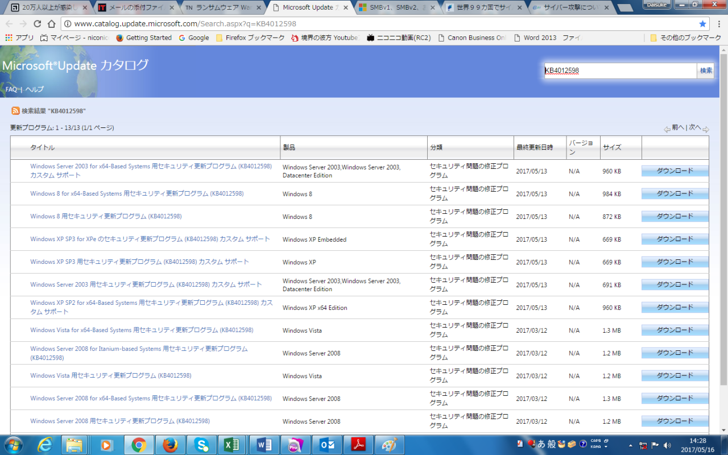728x455 pixels.
Task: Go to the browser home page
Action: pyautogui.click(x=51, y=24)
